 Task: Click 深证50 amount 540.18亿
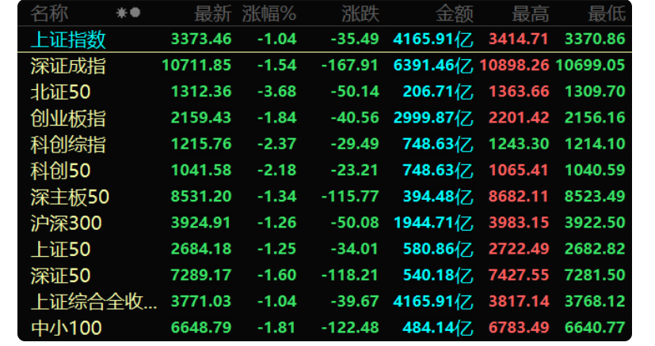point(438,276)
